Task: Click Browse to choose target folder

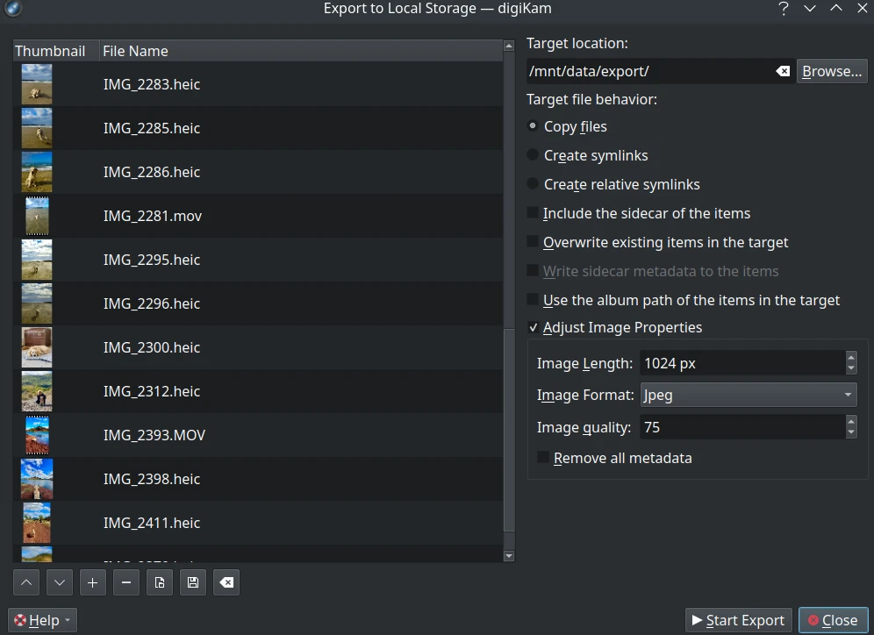Action: (x=832, y=71)
